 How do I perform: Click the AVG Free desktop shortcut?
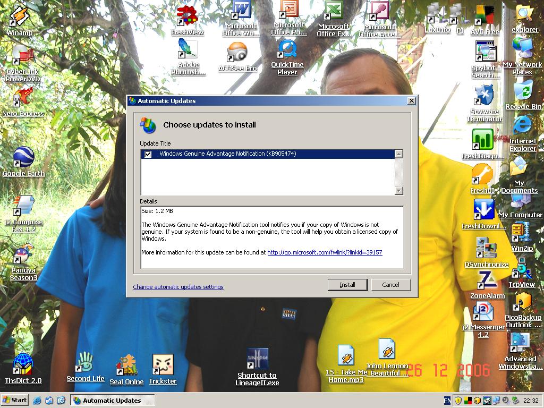pos(484,20)
